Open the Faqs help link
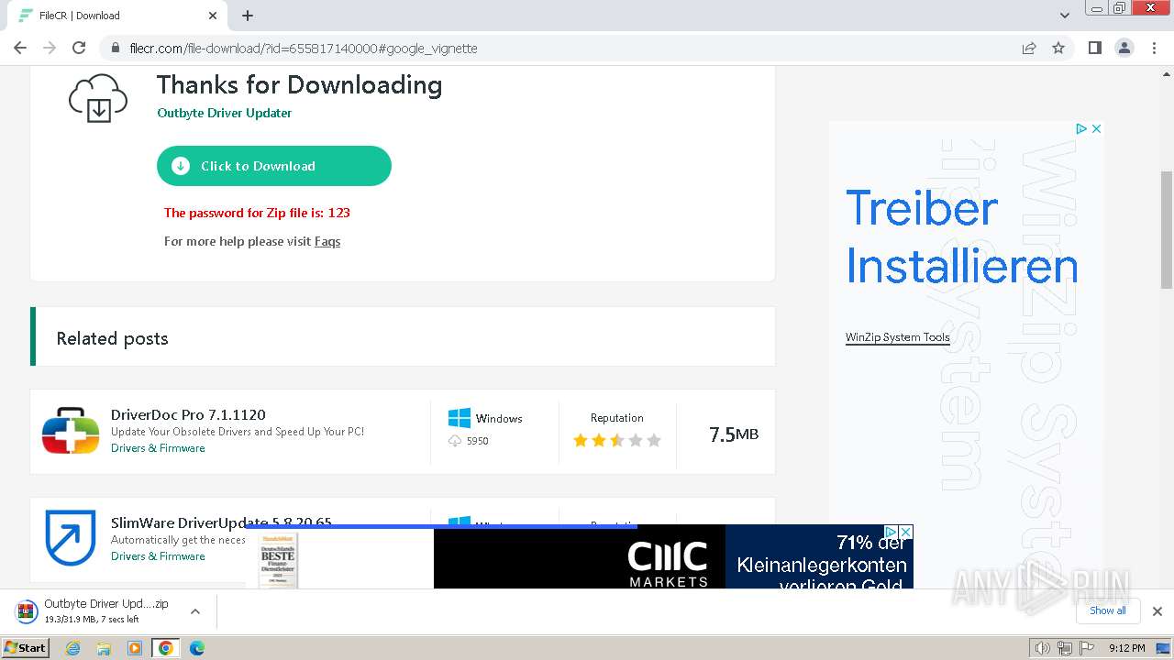The height and width of the screenshot is (660, 1174). tap(327, 241)
